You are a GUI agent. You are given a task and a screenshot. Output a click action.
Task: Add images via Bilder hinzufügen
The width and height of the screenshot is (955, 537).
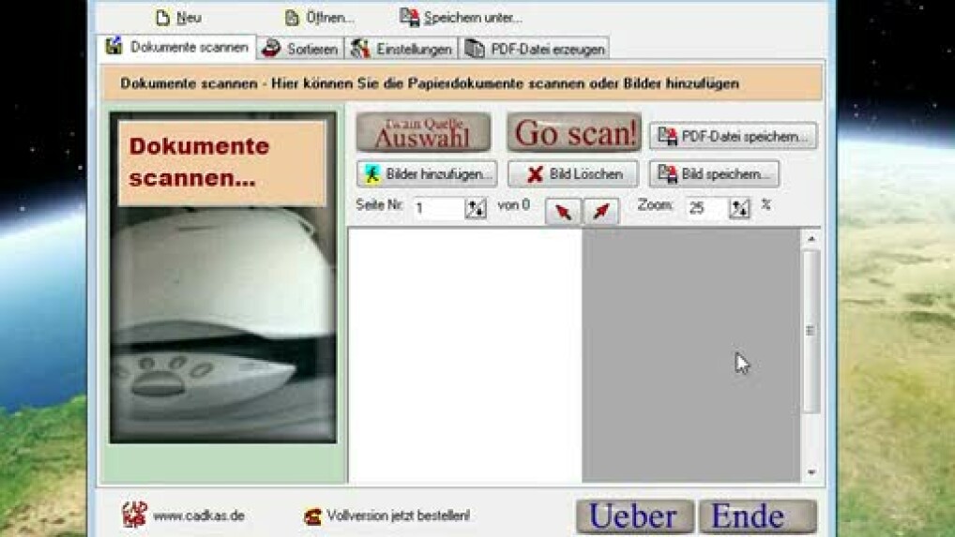(x=427, y=174)
